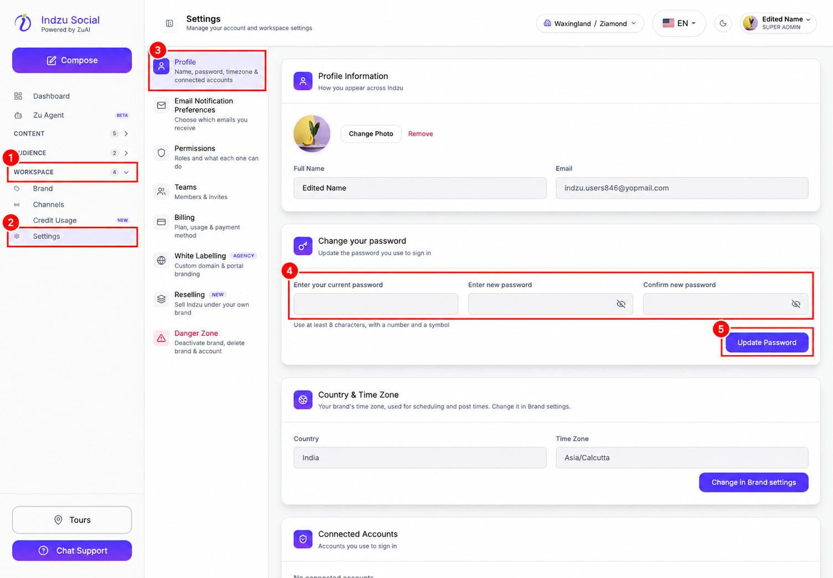The height and width of the screenshot is (578, 833).
Task: Click the profile photo thumbnail
Action: [312, 134]
